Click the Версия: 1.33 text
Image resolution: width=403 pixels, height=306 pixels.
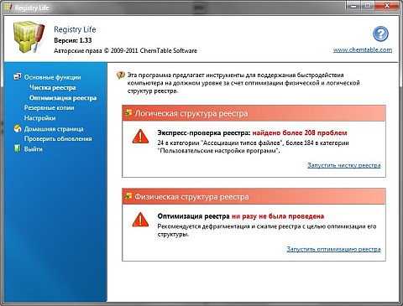coord(73,40)
